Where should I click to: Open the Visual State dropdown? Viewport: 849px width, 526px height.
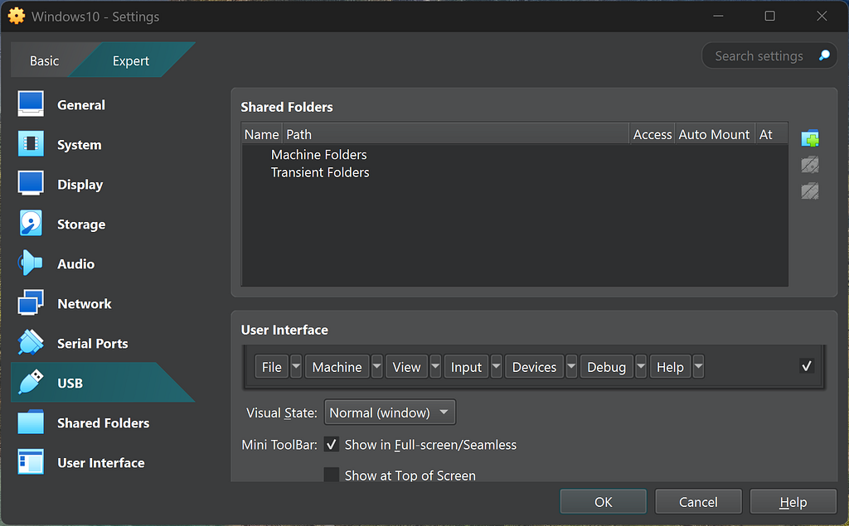coord(390,413)
